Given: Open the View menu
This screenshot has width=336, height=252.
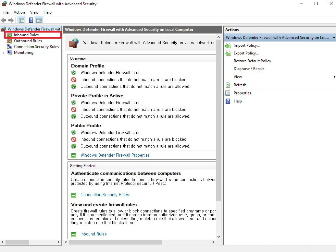Looking at the screenshot, I should (x=34, y=12).
